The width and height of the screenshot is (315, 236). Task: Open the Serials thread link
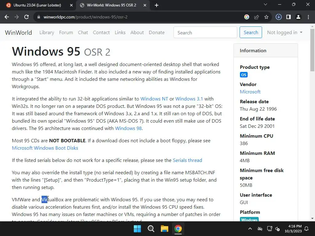click(x=187, y=160)
